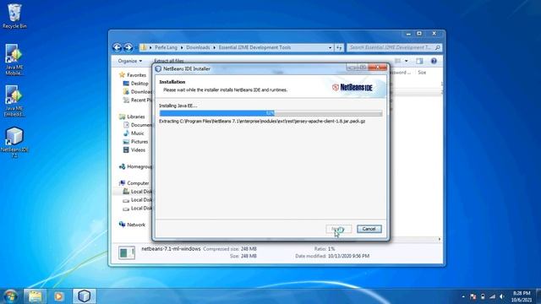Close the NetBeans IDE Installer window

pyautogui.click(x=378, y=68)
